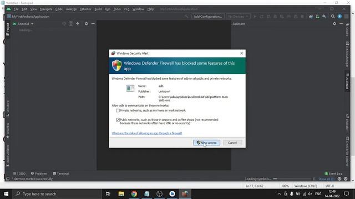Click the Show all background tasks link

coord(326,179)
